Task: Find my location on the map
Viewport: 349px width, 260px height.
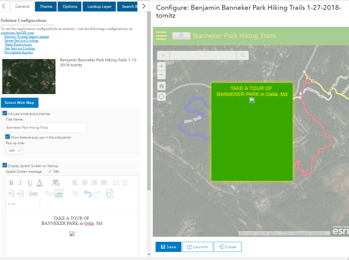Action: click(161, 97)
